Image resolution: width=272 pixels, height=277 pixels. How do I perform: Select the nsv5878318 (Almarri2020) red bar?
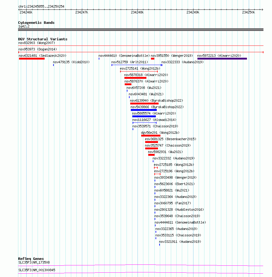tap(135, 78)
